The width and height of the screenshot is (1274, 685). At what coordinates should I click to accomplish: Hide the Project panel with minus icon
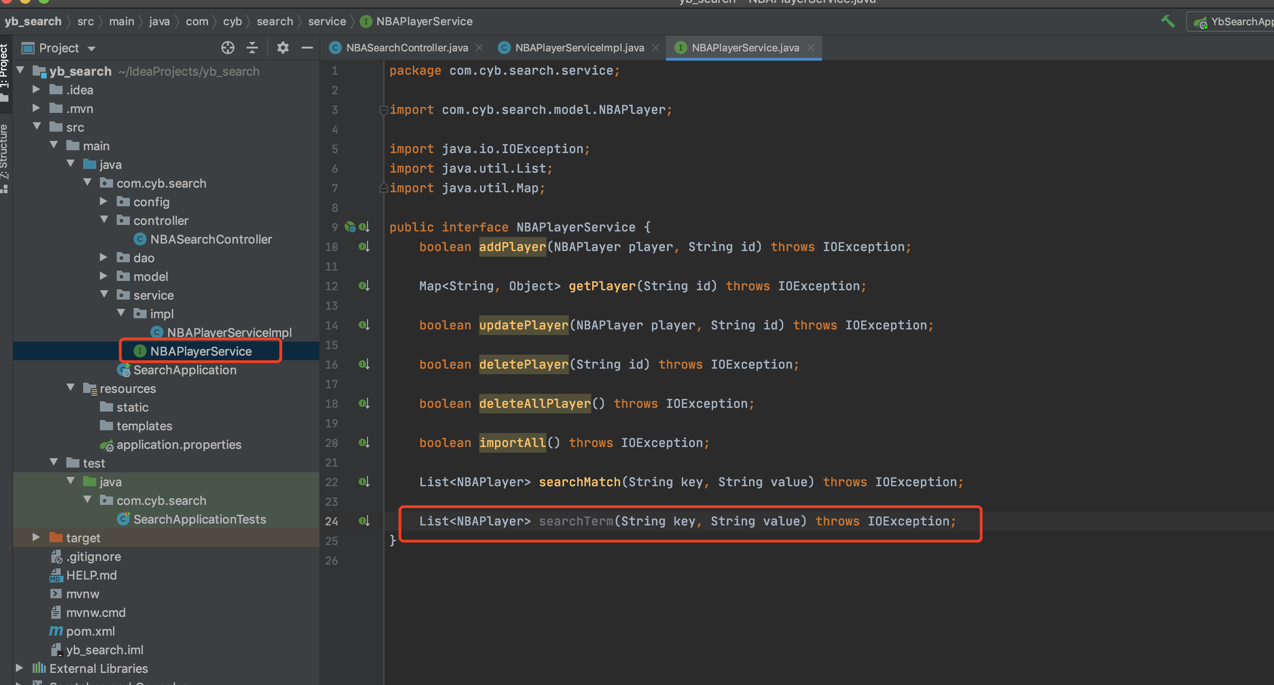click(x=307, y=48)
